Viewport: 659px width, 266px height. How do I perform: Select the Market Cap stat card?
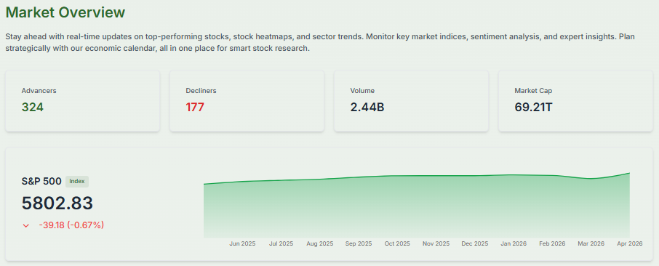coord(575,101)
